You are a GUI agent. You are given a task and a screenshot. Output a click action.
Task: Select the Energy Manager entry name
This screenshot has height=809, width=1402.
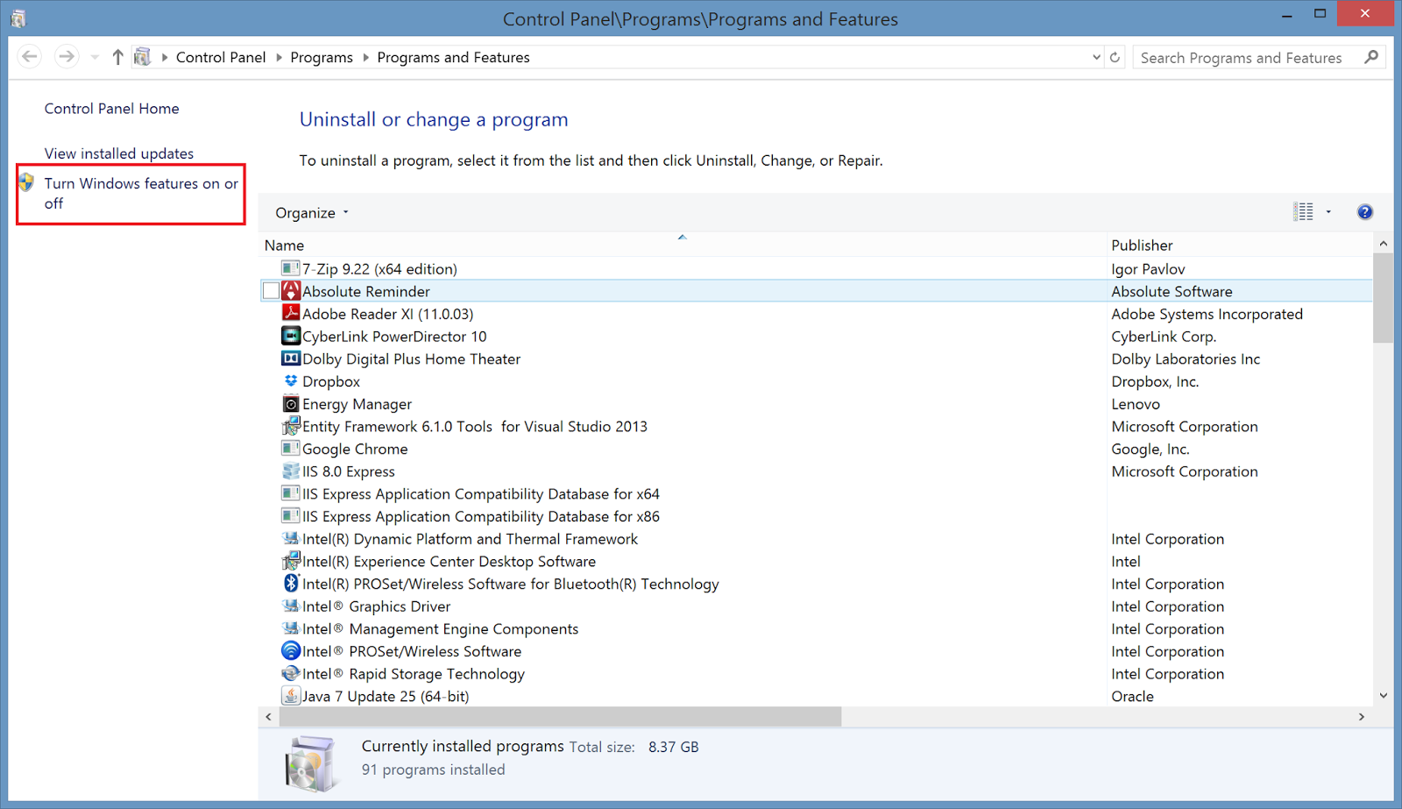(357, 404)
